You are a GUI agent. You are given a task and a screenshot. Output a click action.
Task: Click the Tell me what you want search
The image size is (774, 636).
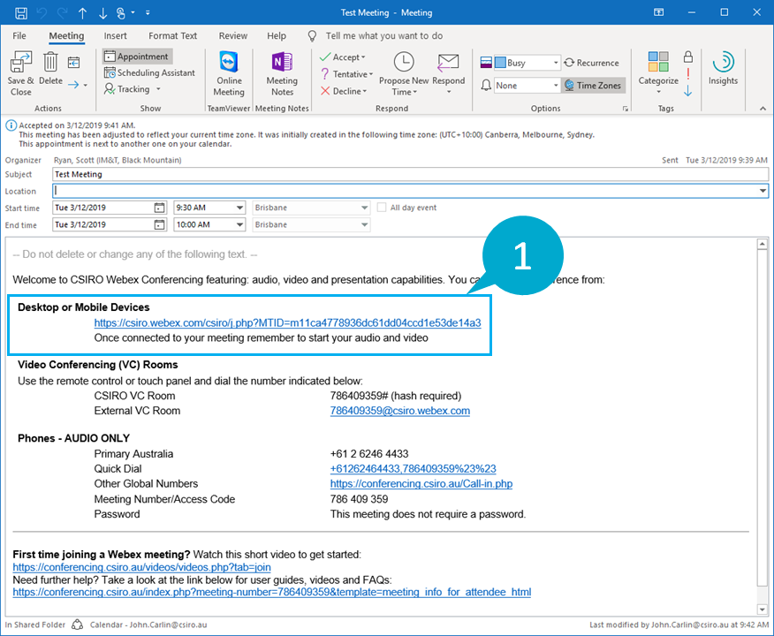pyautogui.click(x=384, y=35)
